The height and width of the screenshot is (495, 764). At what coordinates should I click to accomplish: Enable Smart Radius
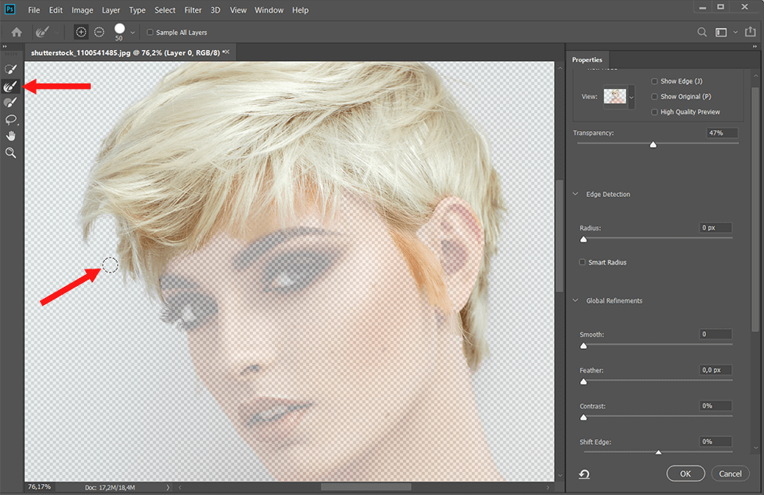tap(582, 261)
